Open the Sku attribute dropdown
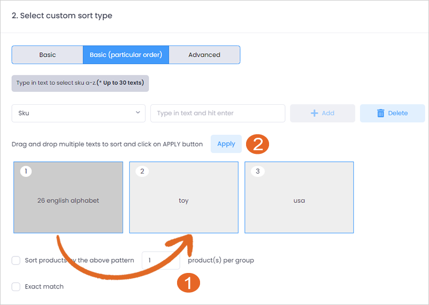This screenshot has width=429, height=305. [x=79, y=113]
